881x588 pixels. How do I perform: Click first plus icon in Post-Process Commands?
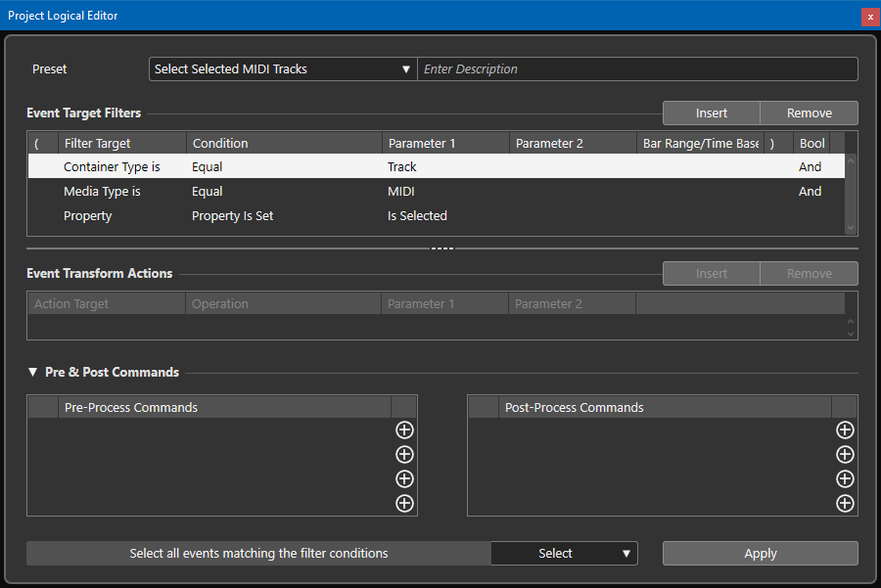pyautogui.click(x=845, y=430)
